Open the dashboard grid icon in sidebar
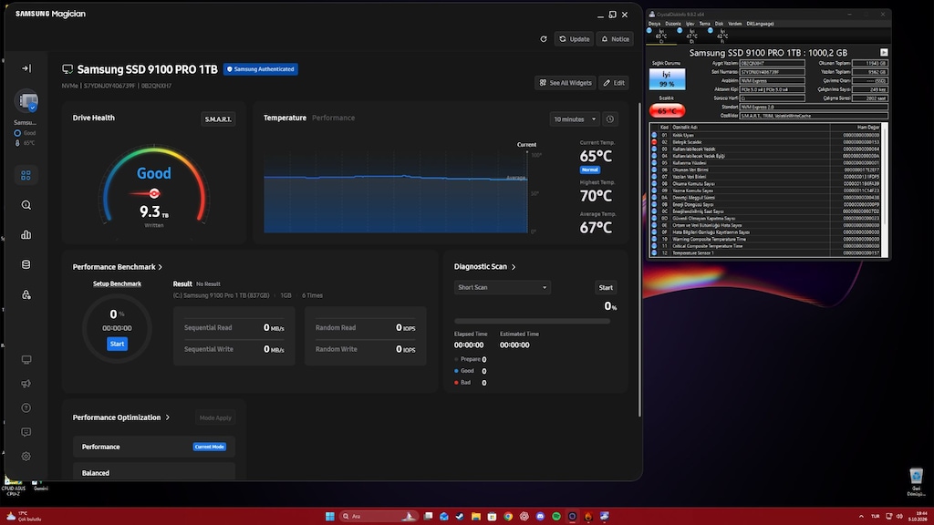 tap(26, 176)
